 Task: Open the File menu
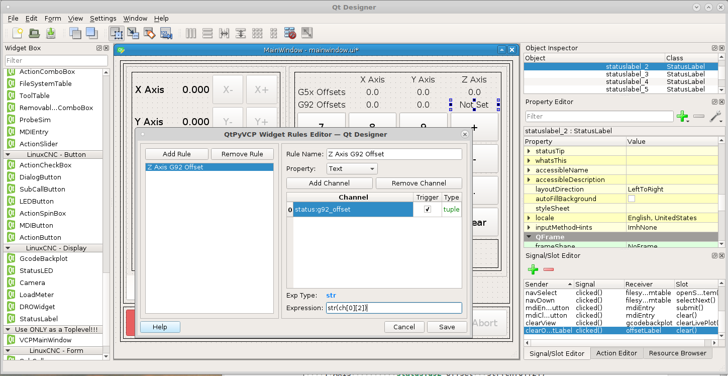pos(13,18)
